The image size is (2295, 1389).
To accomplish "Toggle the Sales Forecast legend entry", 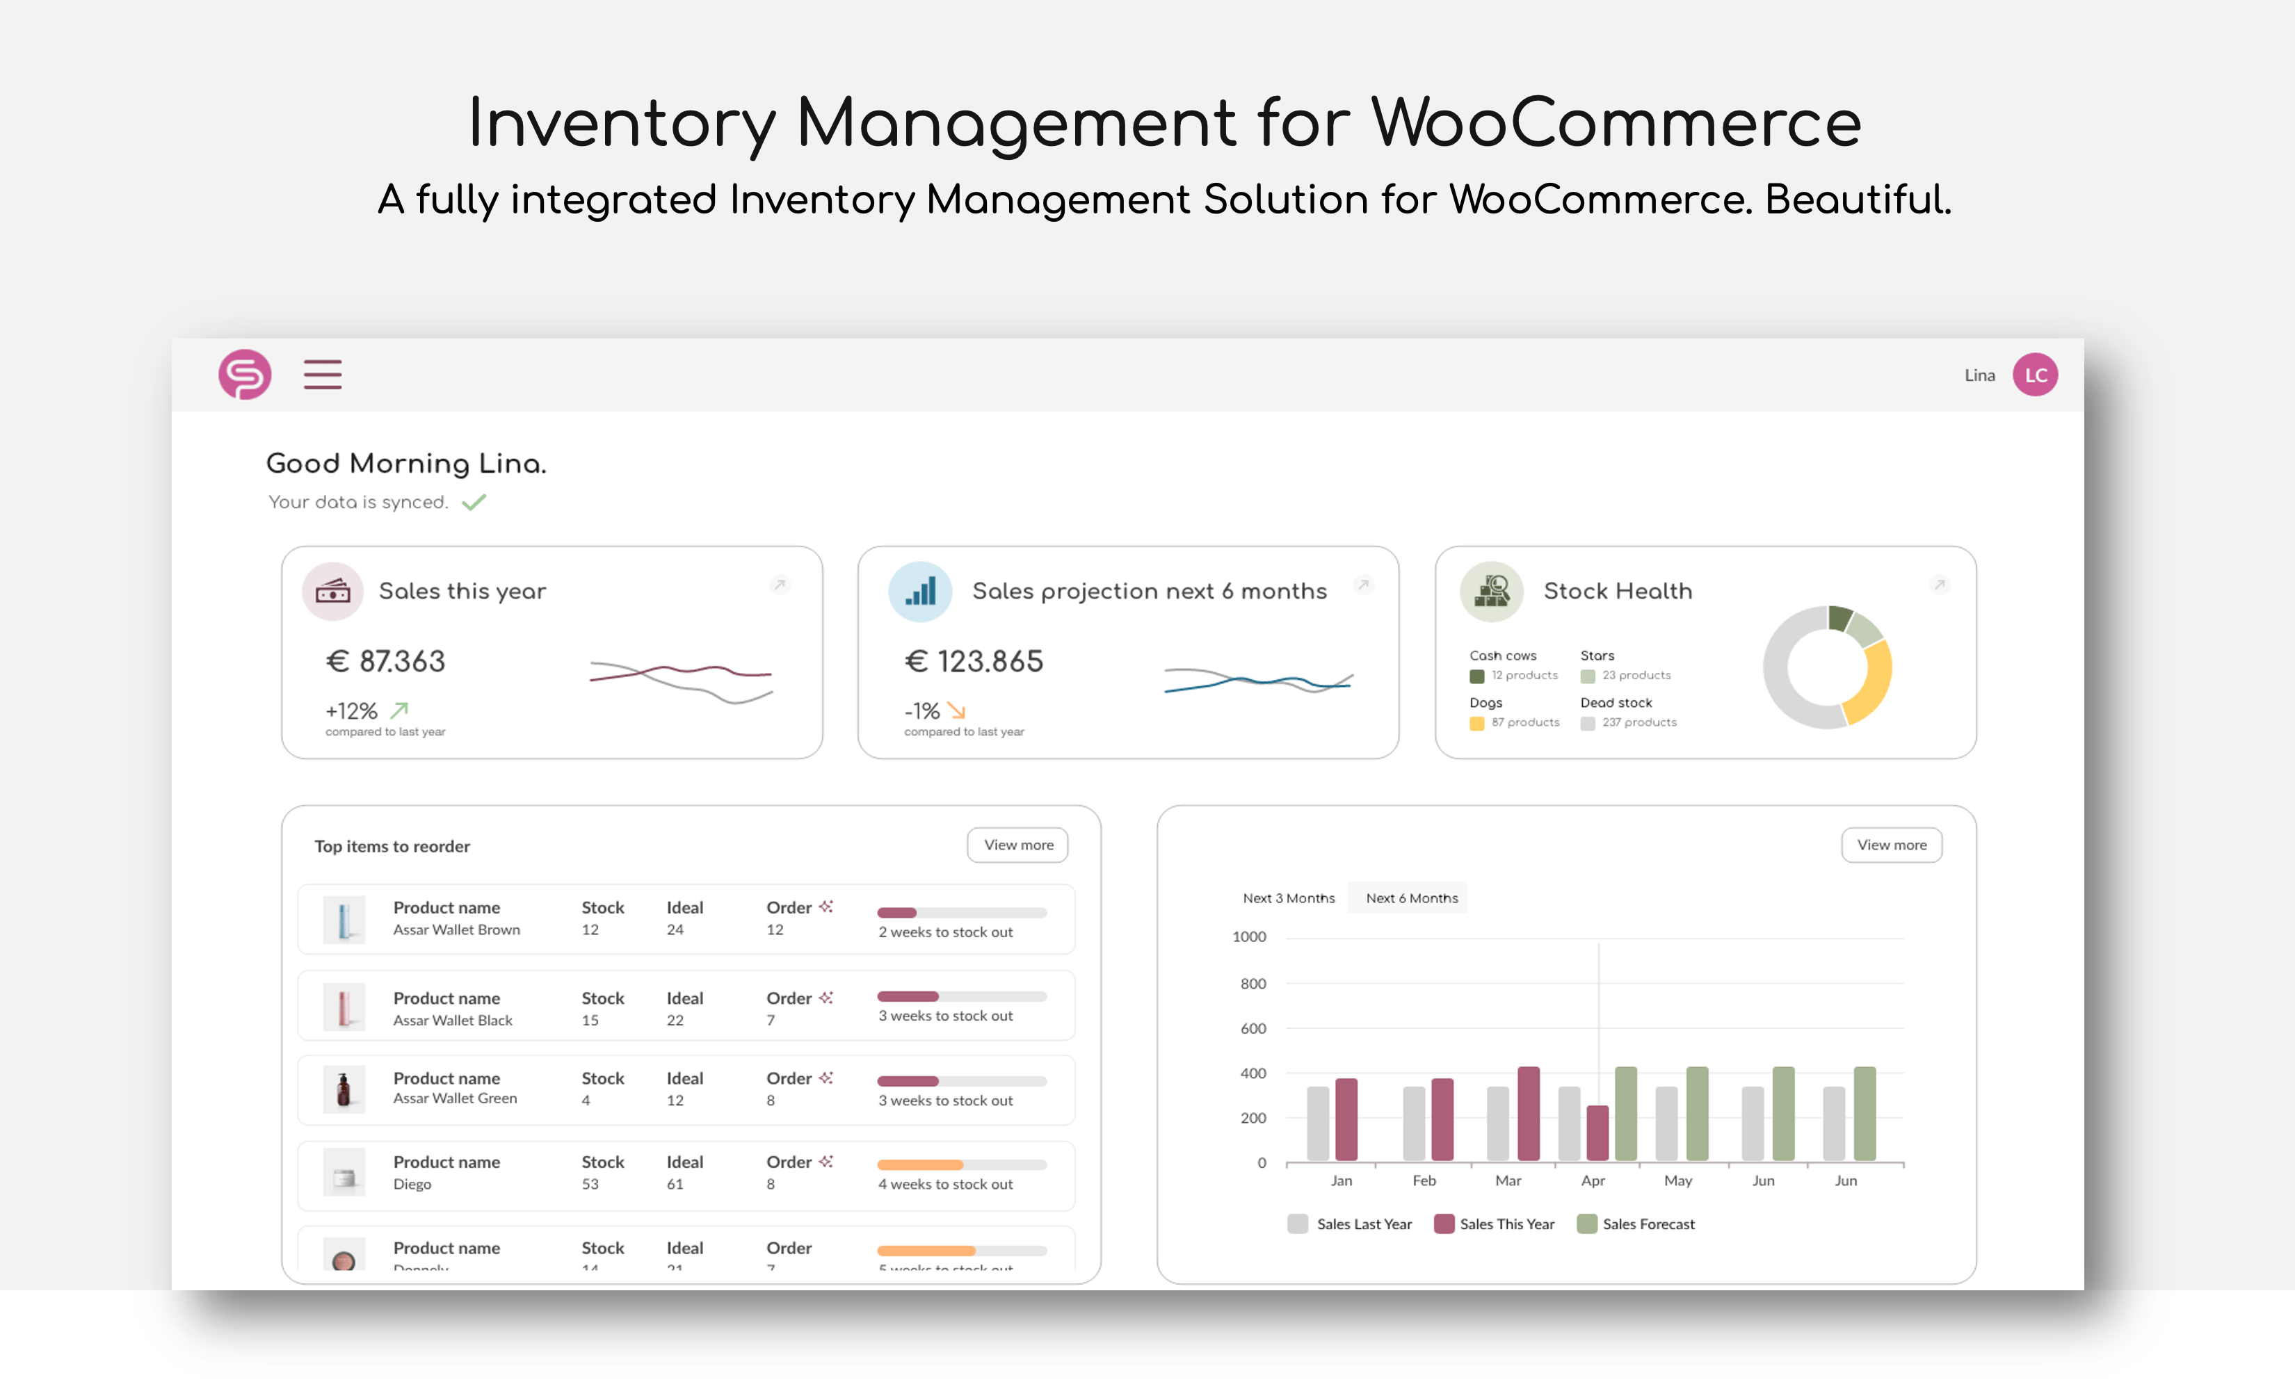I will 1636,1224.
